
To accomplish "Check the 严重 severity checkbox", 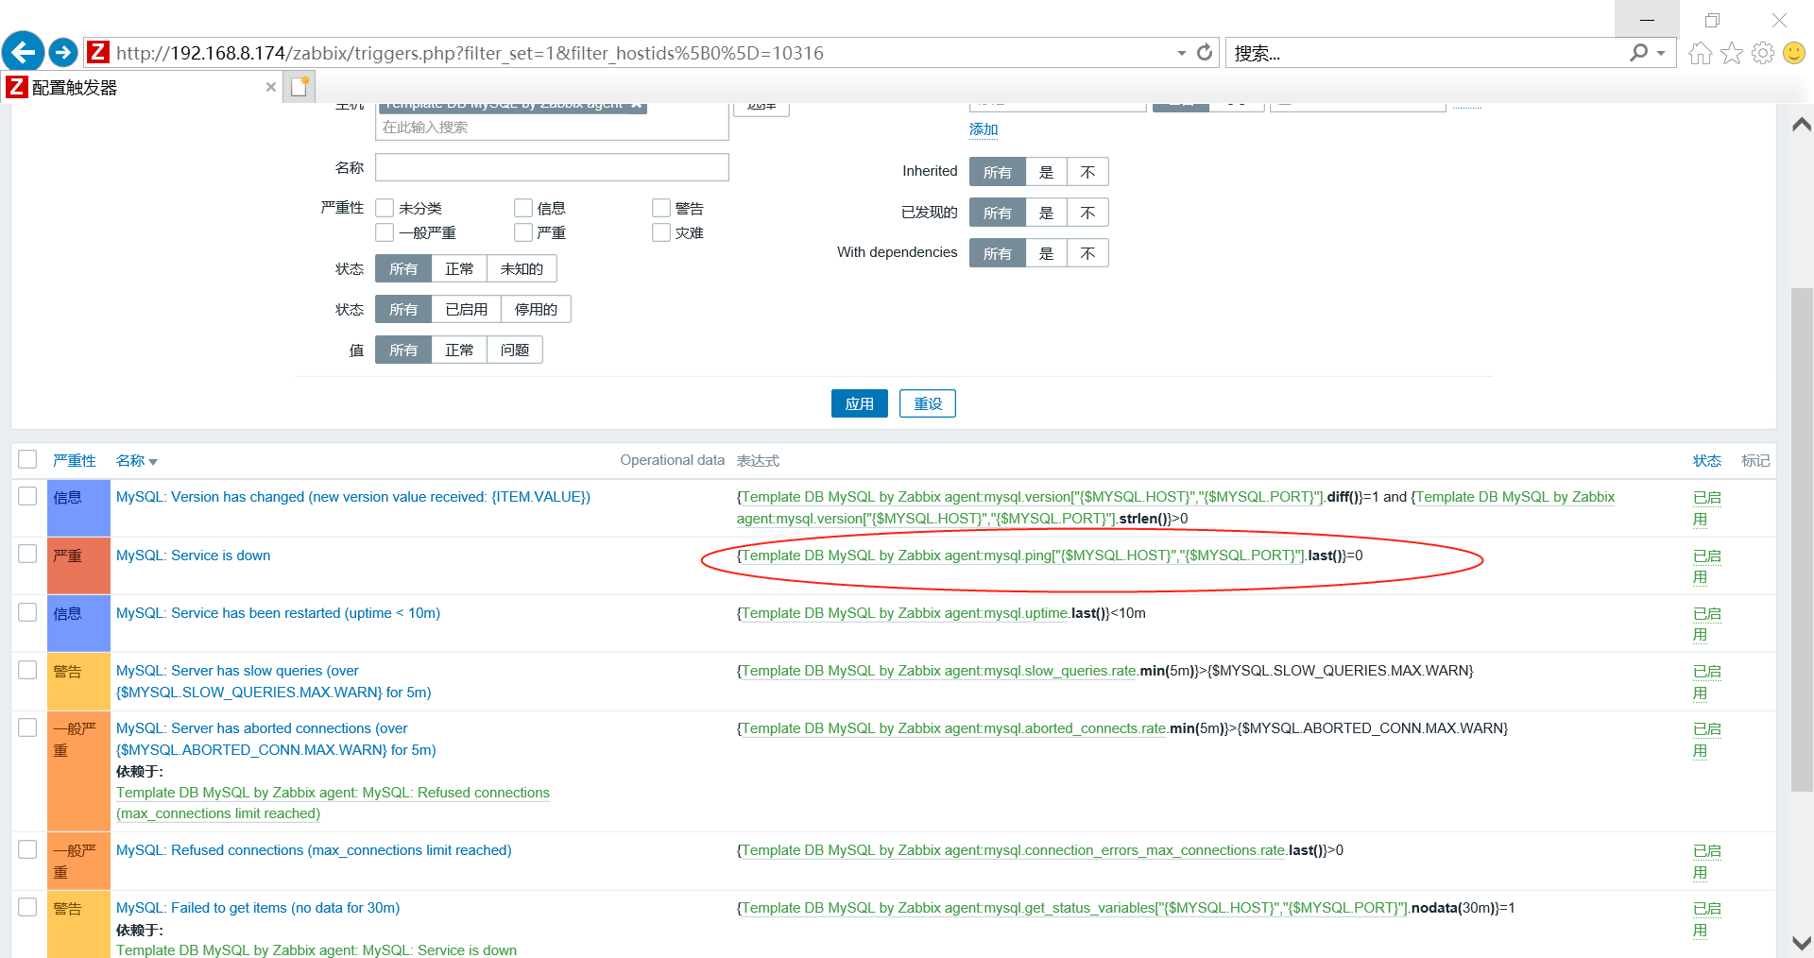I will tap(523, 232).
